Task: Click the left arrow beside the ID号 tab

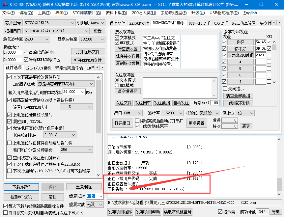Action: click(x=98, y=68)
